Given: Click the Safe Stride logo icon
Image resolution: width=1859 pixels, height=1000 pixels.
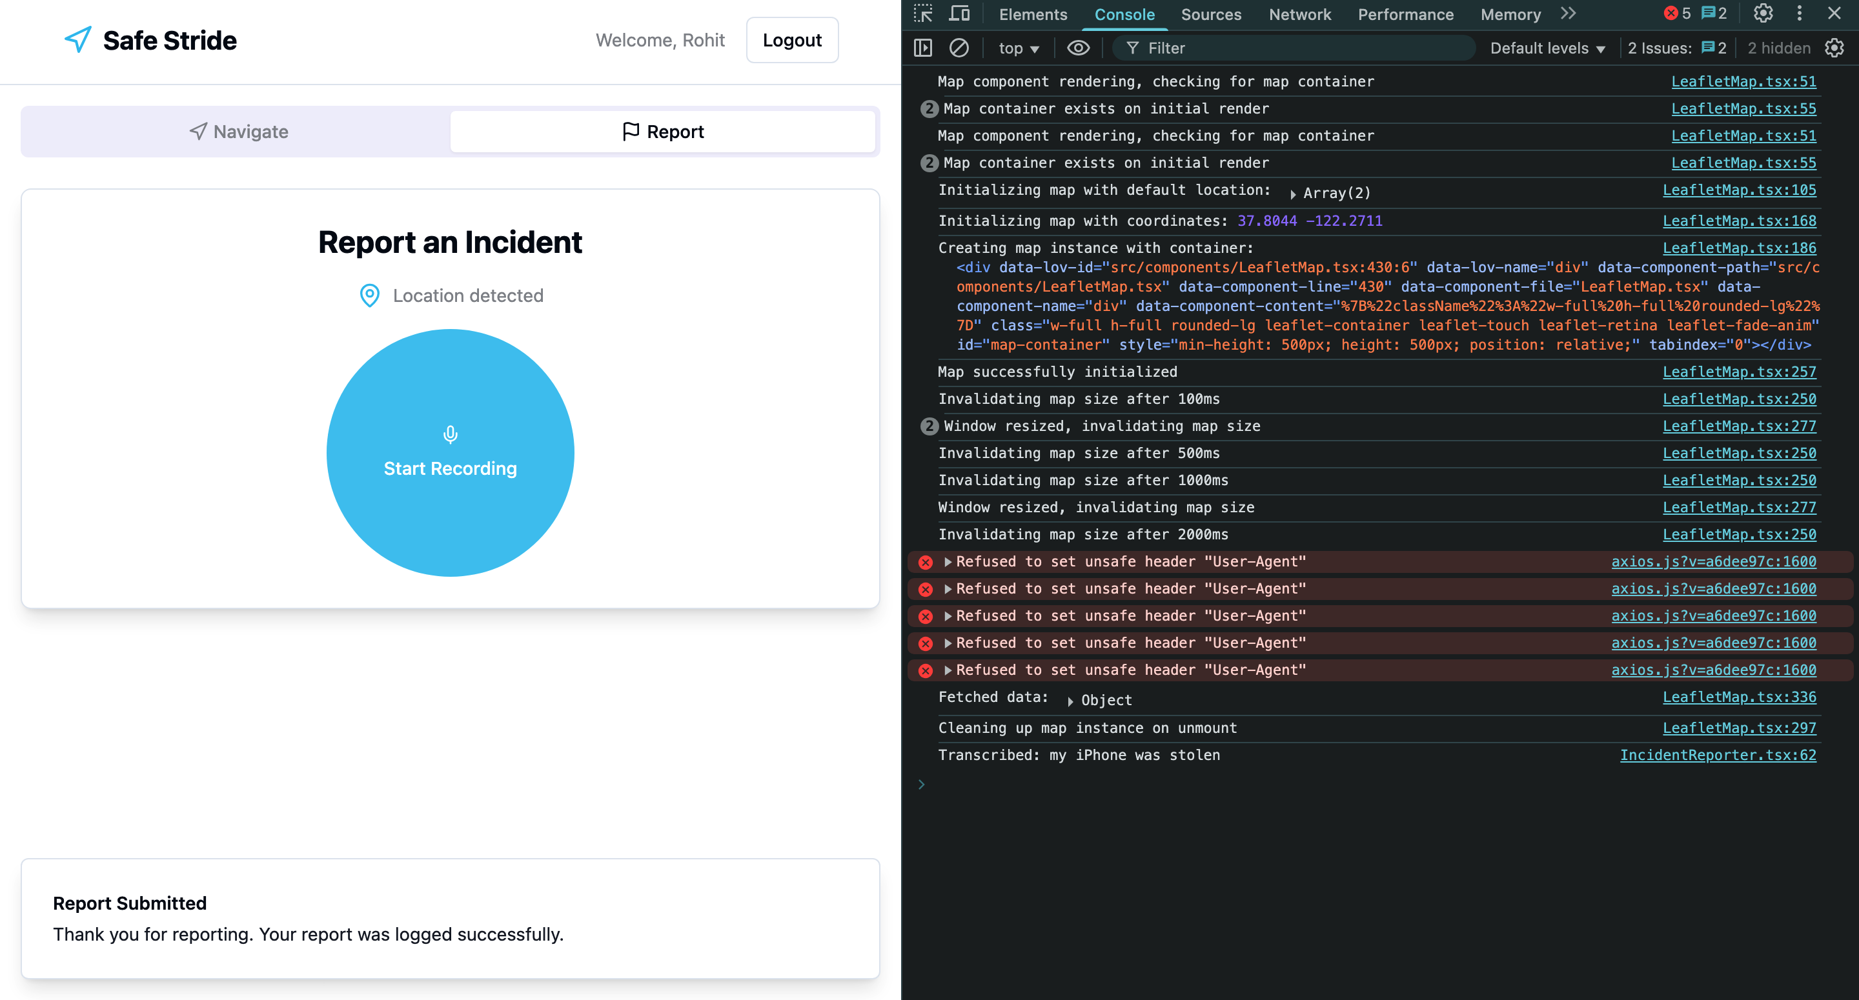Looking at the screenshot, I should (x=78, y=40).
